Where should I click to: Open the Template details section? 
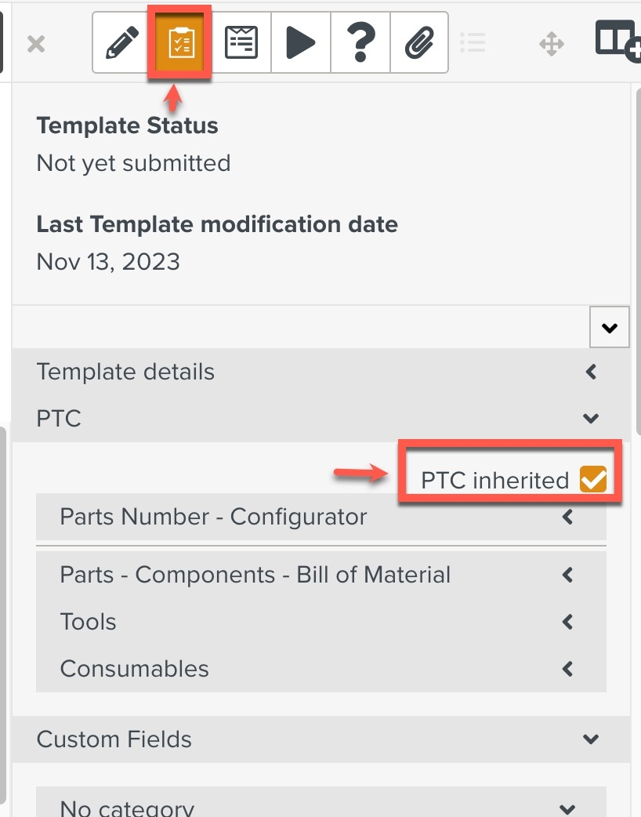click(x=590, y=371)
